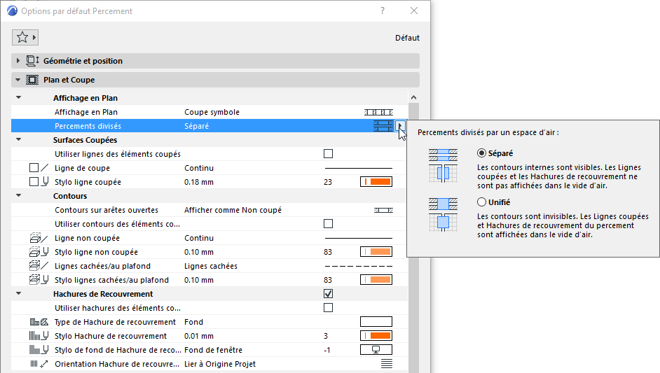Open the Ligne de coupe line type dropdown
This screenshot has height=373, width=660.
point(358,168)
